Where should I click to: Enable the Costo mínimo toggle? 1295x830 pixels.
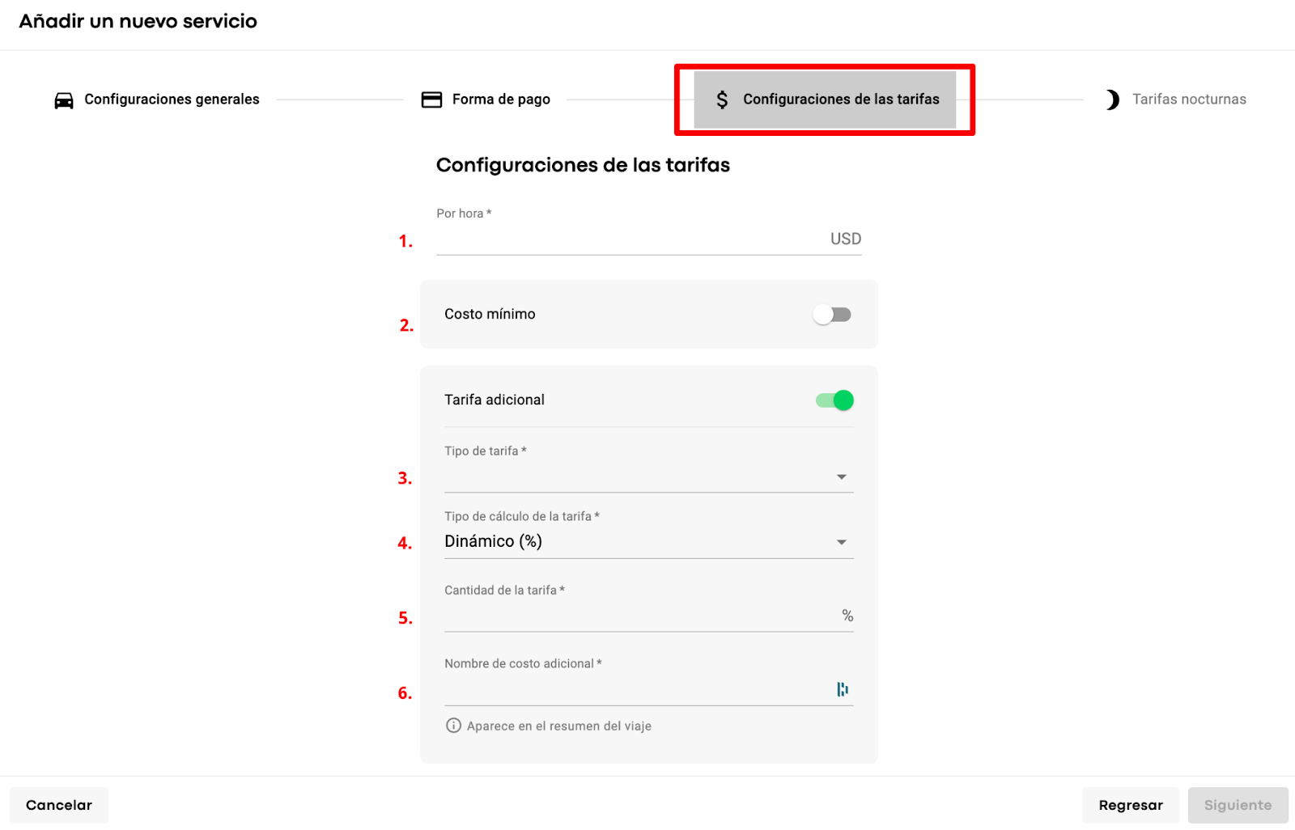click(832, 315)
